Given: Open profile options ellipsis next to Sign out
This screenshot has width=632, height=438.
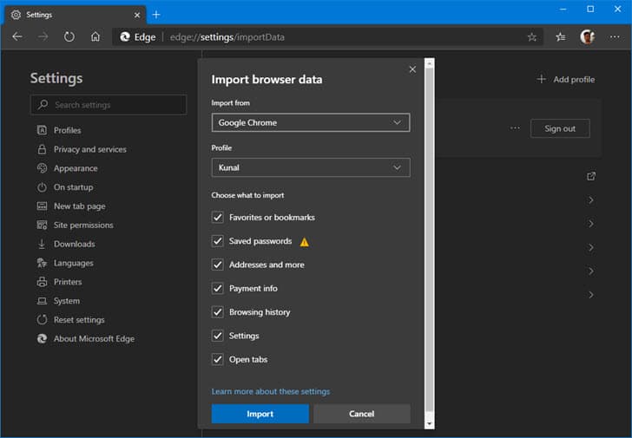Looking at the screenshot, I should [515, 128].
